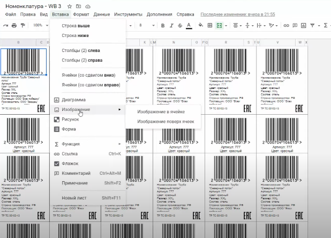Image resolution: width=331 pixels, height=238 pixels.
Task: Select Примечание in insert menu
Action: click(88, 183)
